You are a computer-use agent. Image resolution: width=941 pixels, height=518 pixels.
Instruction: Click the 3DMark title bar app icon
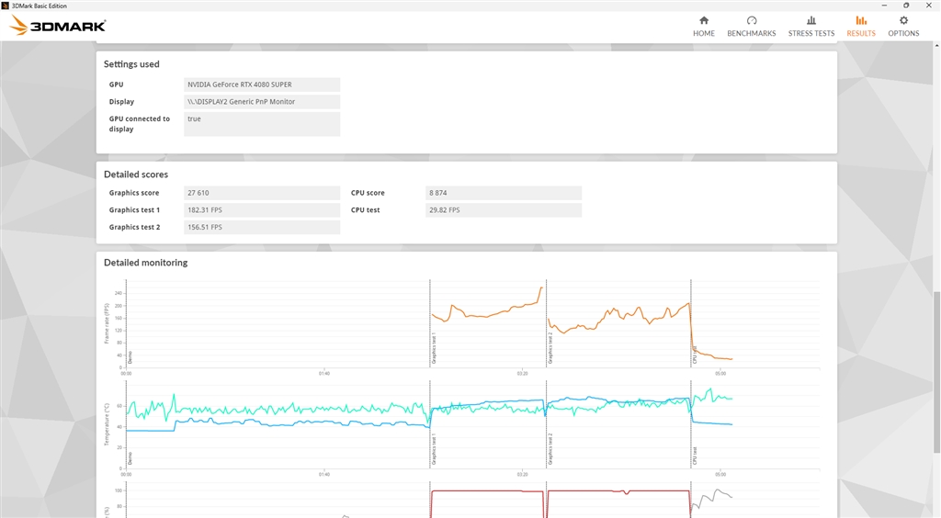(6, 6)
